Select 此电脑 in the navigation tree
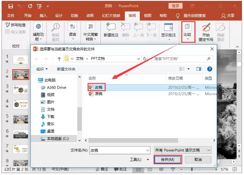Viewport: 244px width, 175px height. (47, 80)
